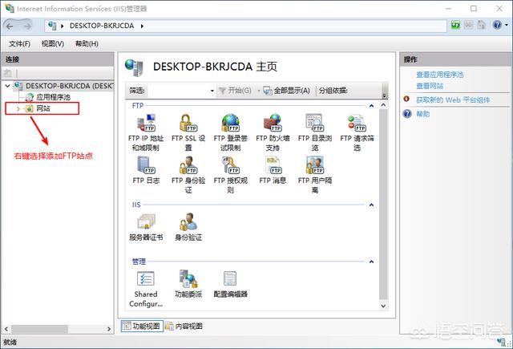Collapse the FTP group section

click(x=371, y=105)
